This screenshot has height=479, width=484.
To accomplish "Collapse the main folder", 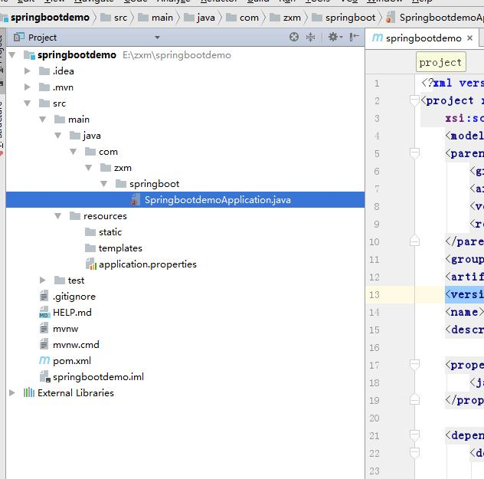I will (42, 120).
